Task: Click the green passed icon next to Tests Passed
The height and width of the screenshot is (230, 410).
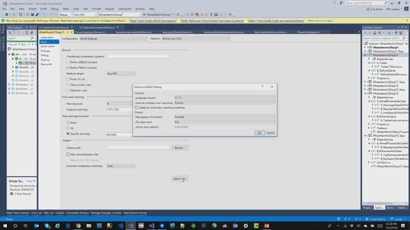Action: pos(12,194)
